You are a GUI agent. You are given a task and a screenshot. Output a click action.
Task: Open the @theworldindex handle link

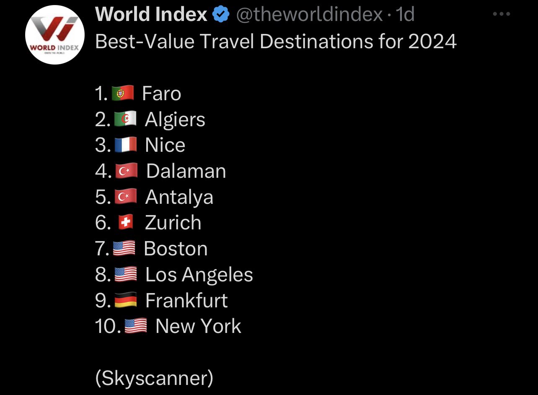[x=310, y=15]
